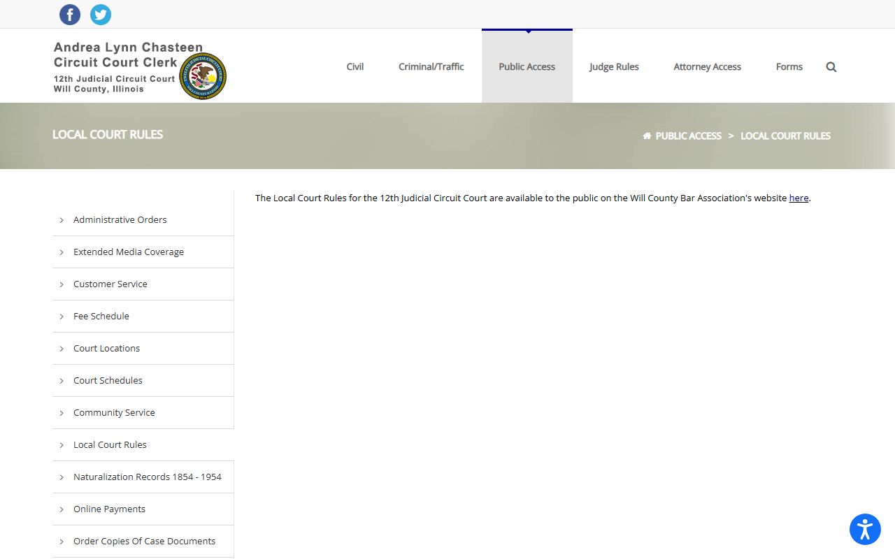Click the Administrative Orders chevron arrow
The width and height of the screenshot is (895, 559).
pyautogui.click(x=62, y=220)
